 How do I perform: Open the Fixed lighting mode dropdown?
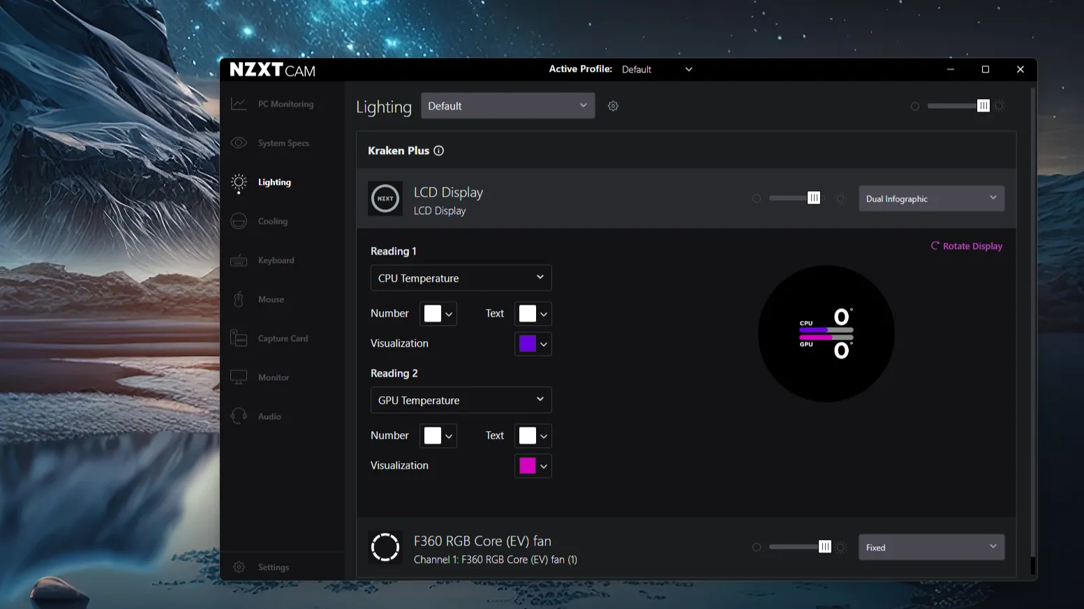coord(931,547)
